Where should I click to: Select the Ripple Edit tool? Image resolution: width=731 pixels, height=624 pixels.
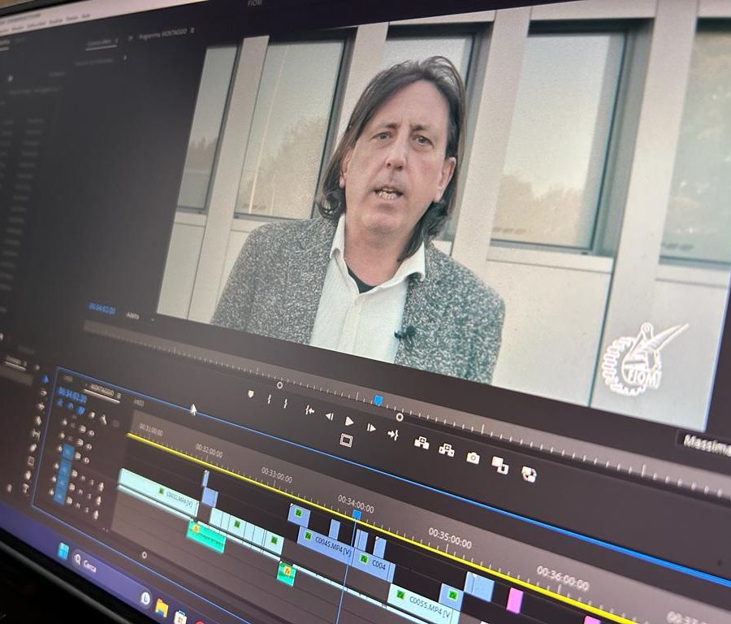(41, 407)
